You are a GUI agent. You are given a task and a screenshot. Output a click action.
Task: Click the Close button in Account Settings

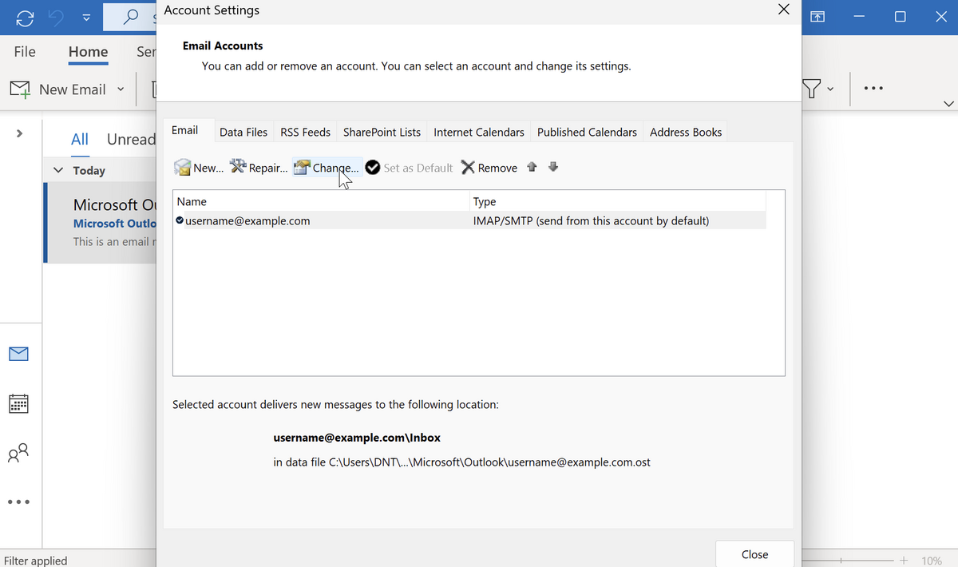(x=754, y=554)
